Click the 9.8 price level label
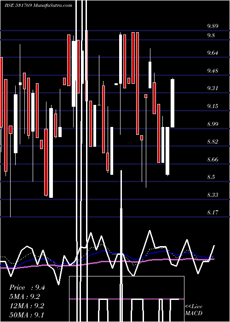The image size is (230, 322). click(211, 35)
